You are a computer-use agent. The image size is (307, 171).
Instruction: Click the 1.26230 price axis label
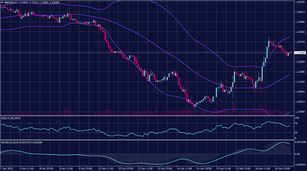point(300,2)
